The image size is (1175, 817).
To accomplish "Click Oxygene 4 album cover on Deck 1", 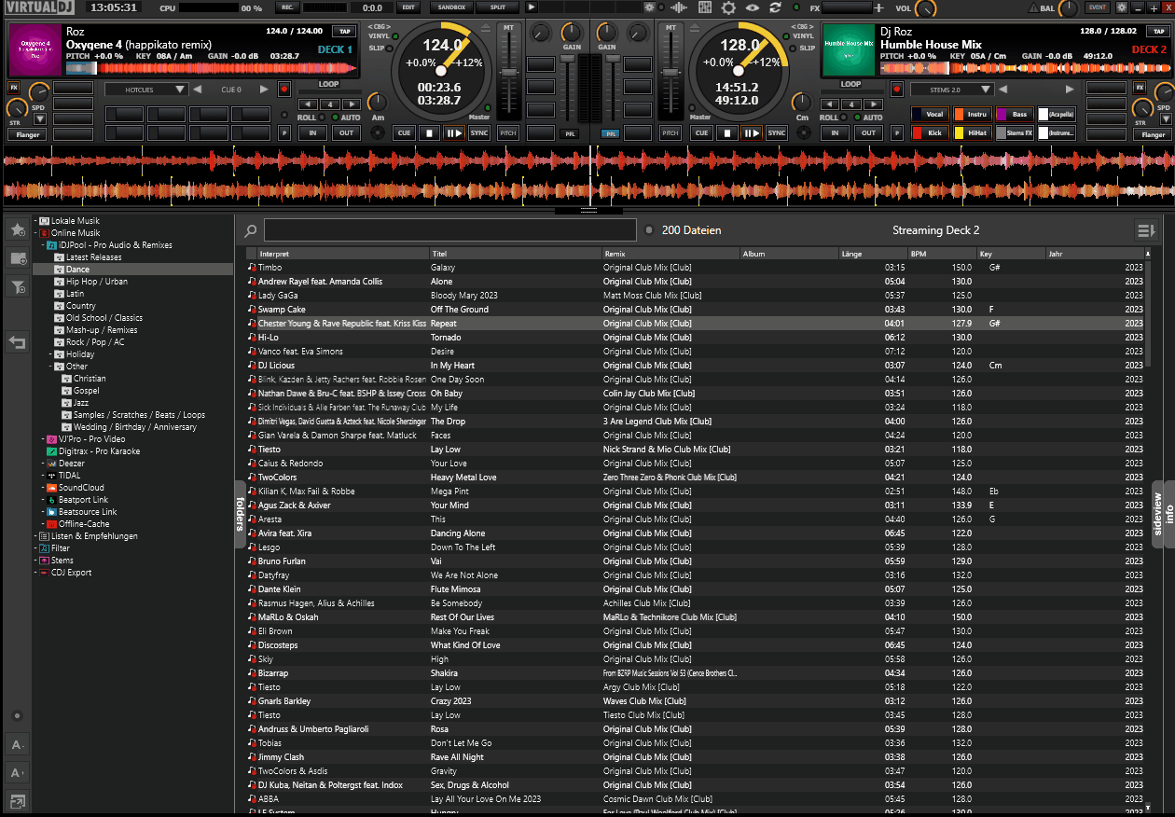I will (x=35, y=50).
